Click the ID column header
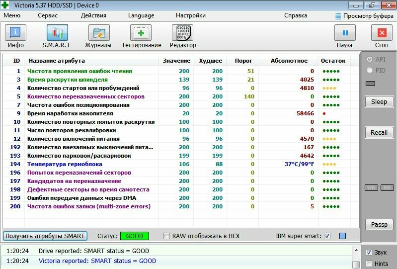This screenshot has width=397, height=269. click(x=16, y=61)
